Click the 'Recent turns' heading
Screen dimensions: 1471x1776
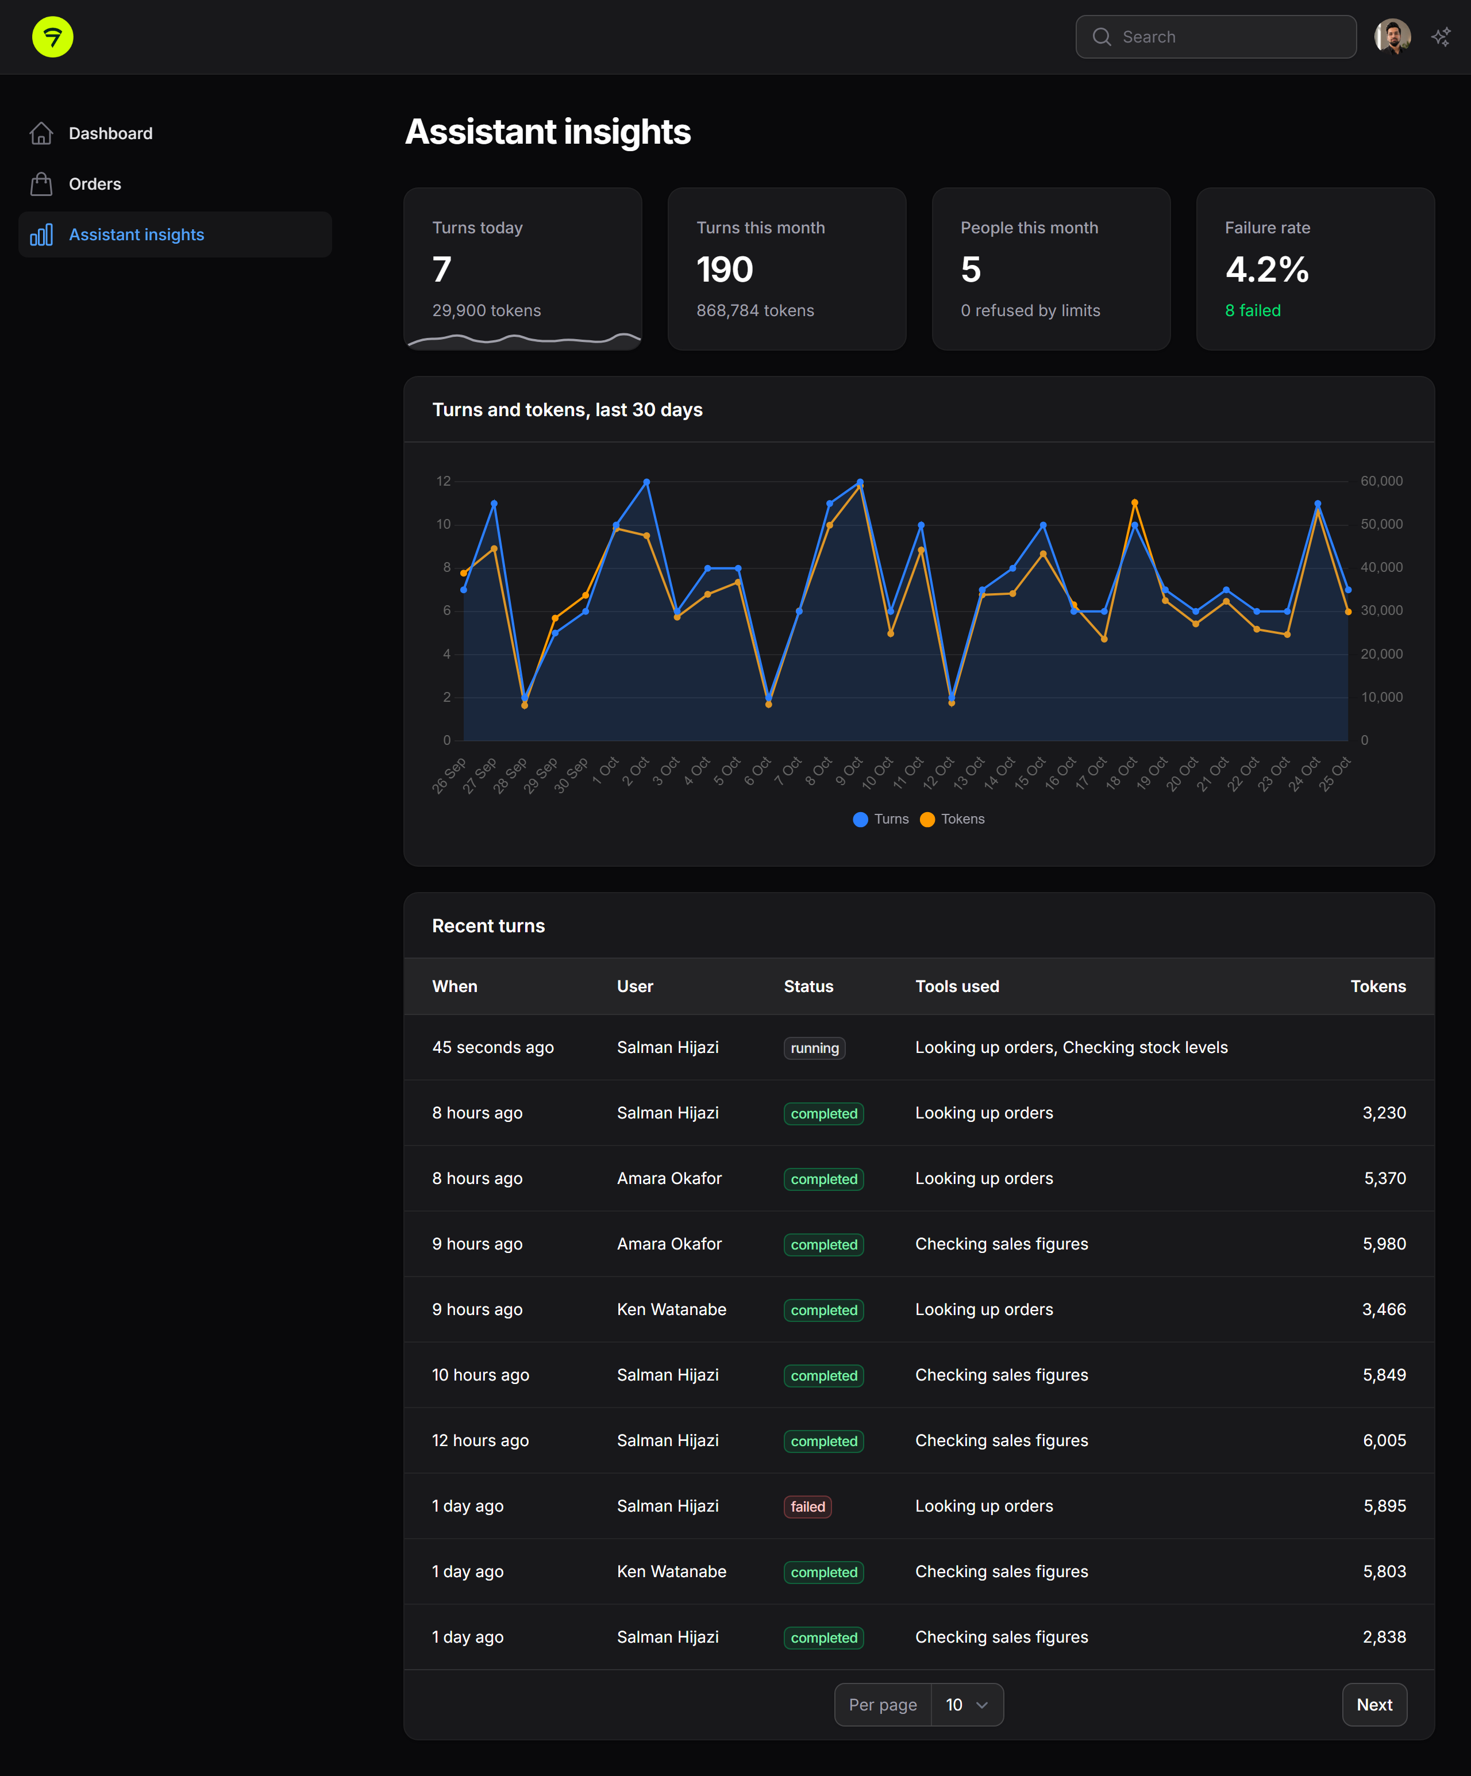tap(488, 926)
